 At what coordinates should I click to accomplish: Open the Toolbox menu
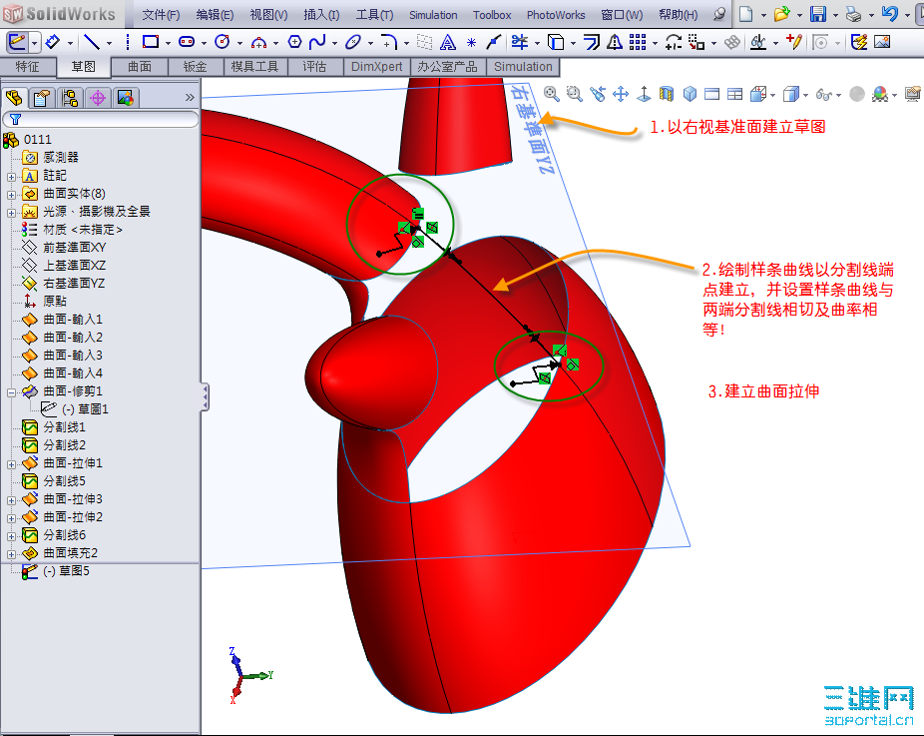click(x=492, y=15)
